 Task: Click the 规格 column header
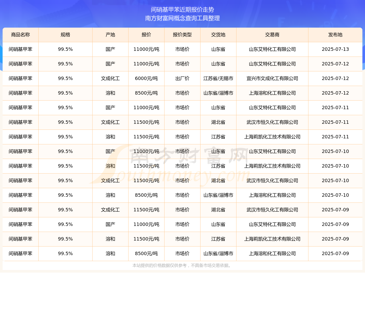[65, 35]
